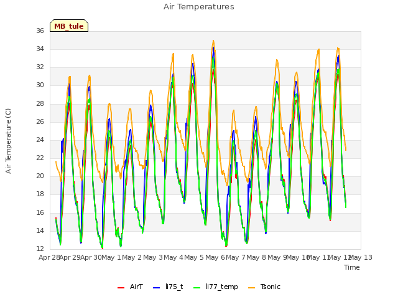This screenshot has width=398, height=299.
Task: Click the May 3 x-axis tick label
Action: coord(153,257)
